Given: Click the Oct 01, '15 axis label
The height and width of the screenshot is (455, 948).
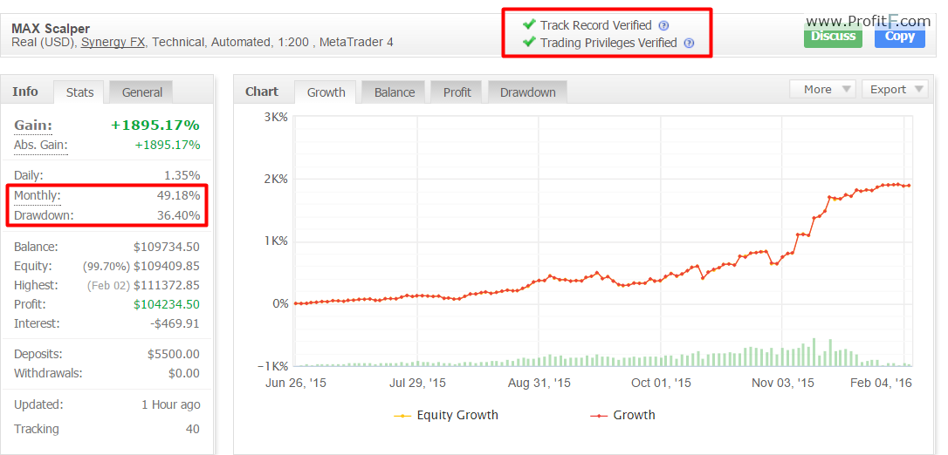Looking at the screenshot, I should coord(661,384).
